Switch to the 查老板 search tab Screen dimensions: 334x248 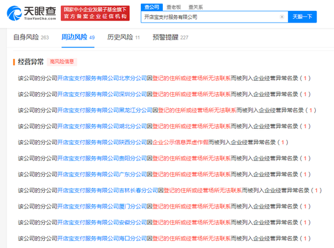click(x=174, y=7)
